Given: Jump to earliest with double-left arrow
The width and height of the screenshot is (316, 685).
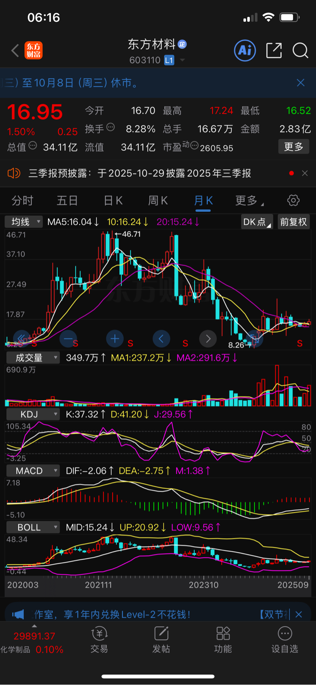Looking at the screenshot, I should 21,339.
